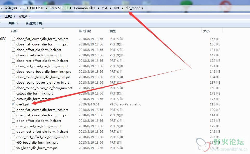Click the Creo part icon of die-1.prt
The image size is (250, 154).
(13, 104)
